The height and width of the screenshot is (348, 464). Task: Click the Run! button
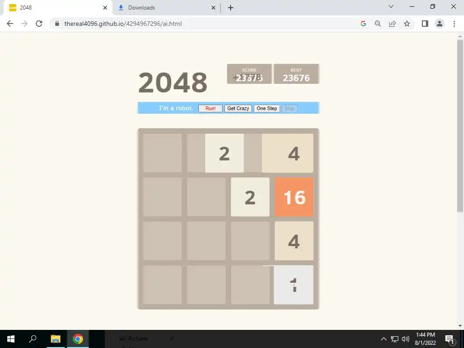(x=210, y=108)
